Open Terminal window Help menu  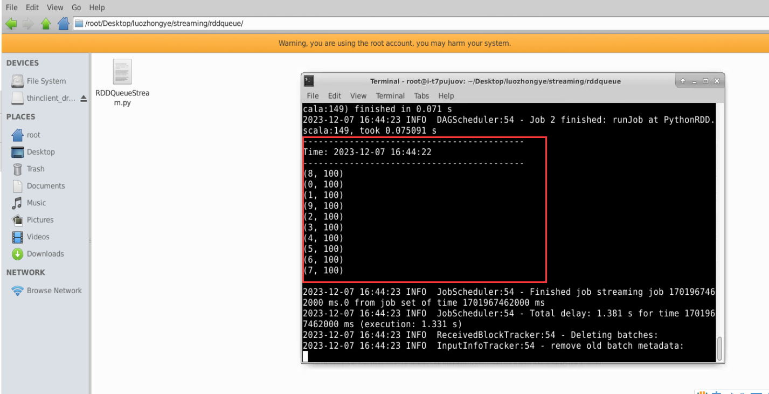click(446, 96)
